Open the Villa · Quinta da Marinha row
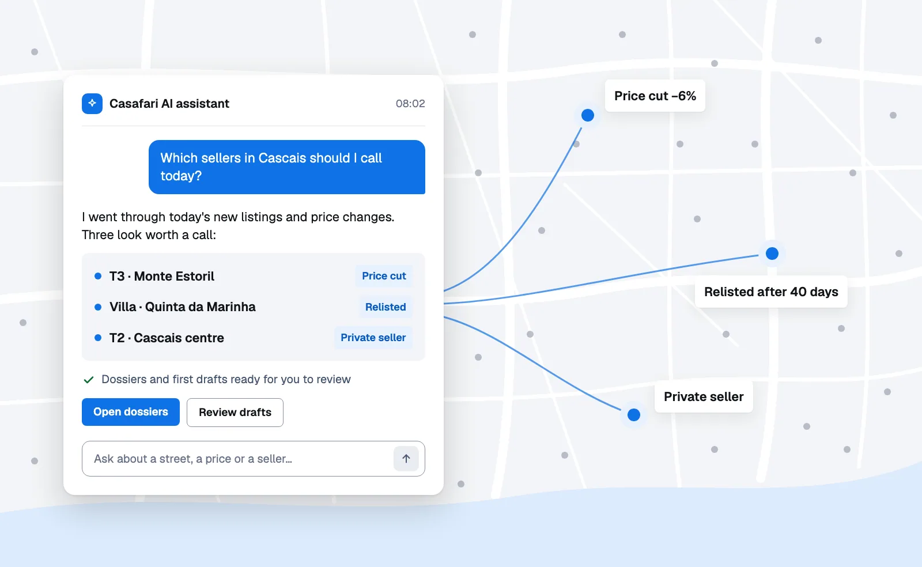 pyautogui.click(x=254, y=307)
